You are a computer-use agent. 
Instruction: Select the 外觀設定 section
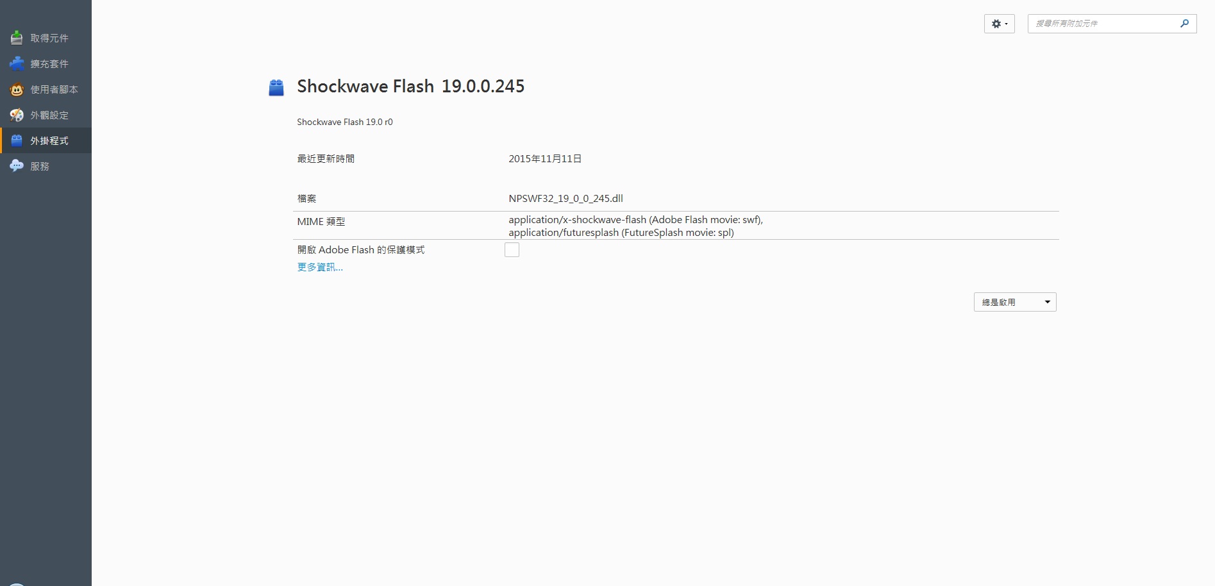(46, 115)
